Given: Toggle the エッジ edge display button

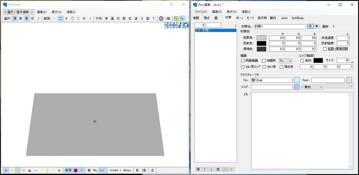Looking at the screenshot, I should [102, 170].
